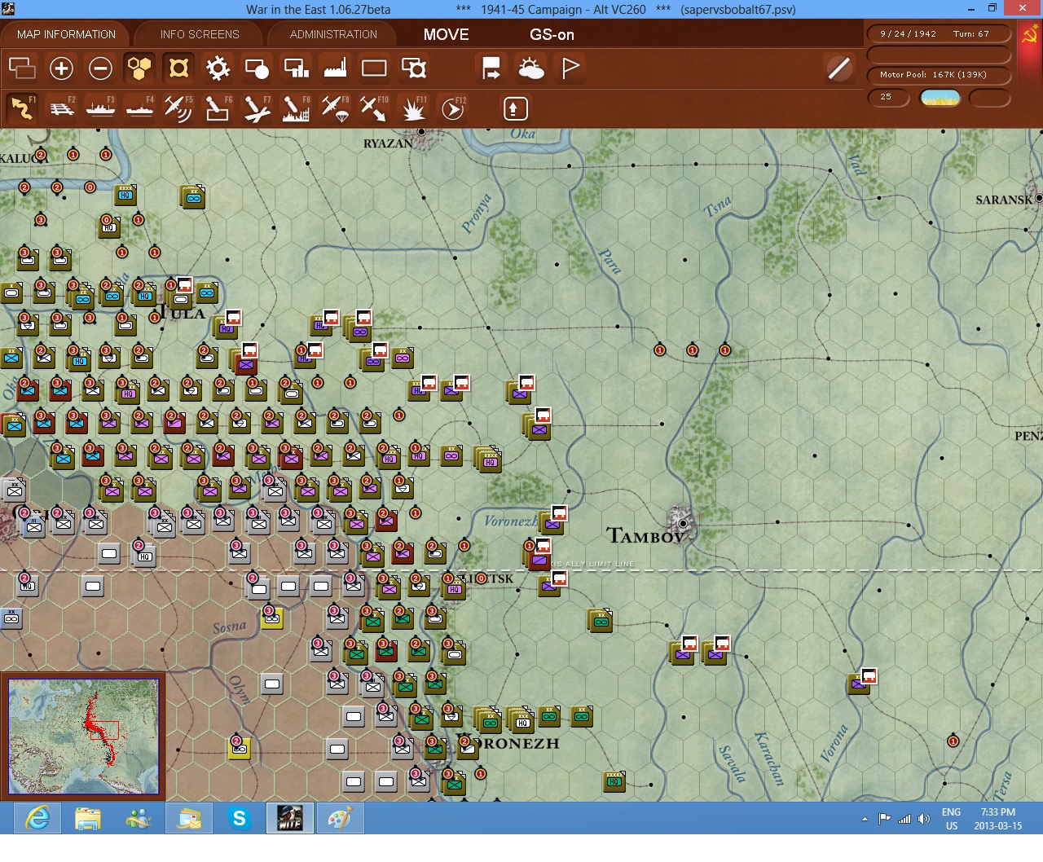This screenshot has height=862, width=1043.
Task: Zoom out the map with minus icon
Action: [x=100, y=68]
